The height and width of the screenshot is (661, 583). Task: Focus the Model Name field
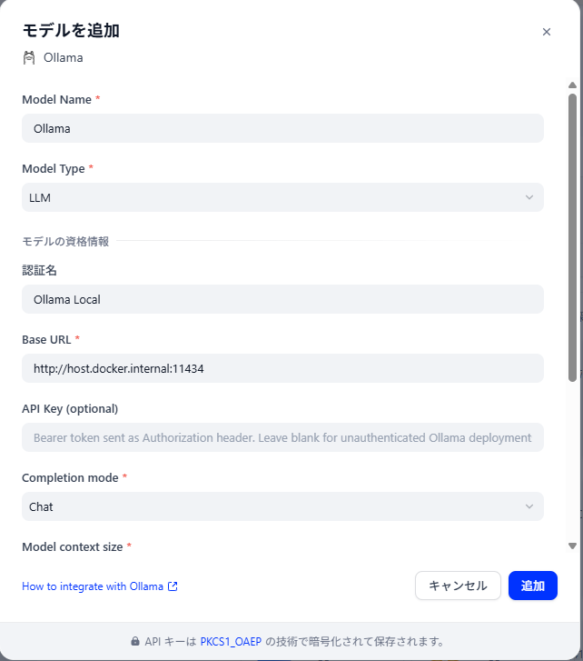282,128
